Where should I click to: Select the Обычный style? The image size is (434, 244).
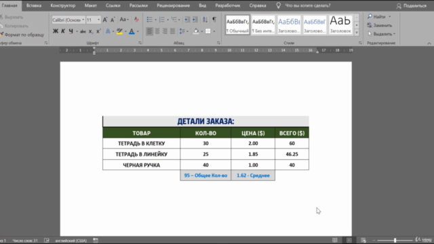237,24
